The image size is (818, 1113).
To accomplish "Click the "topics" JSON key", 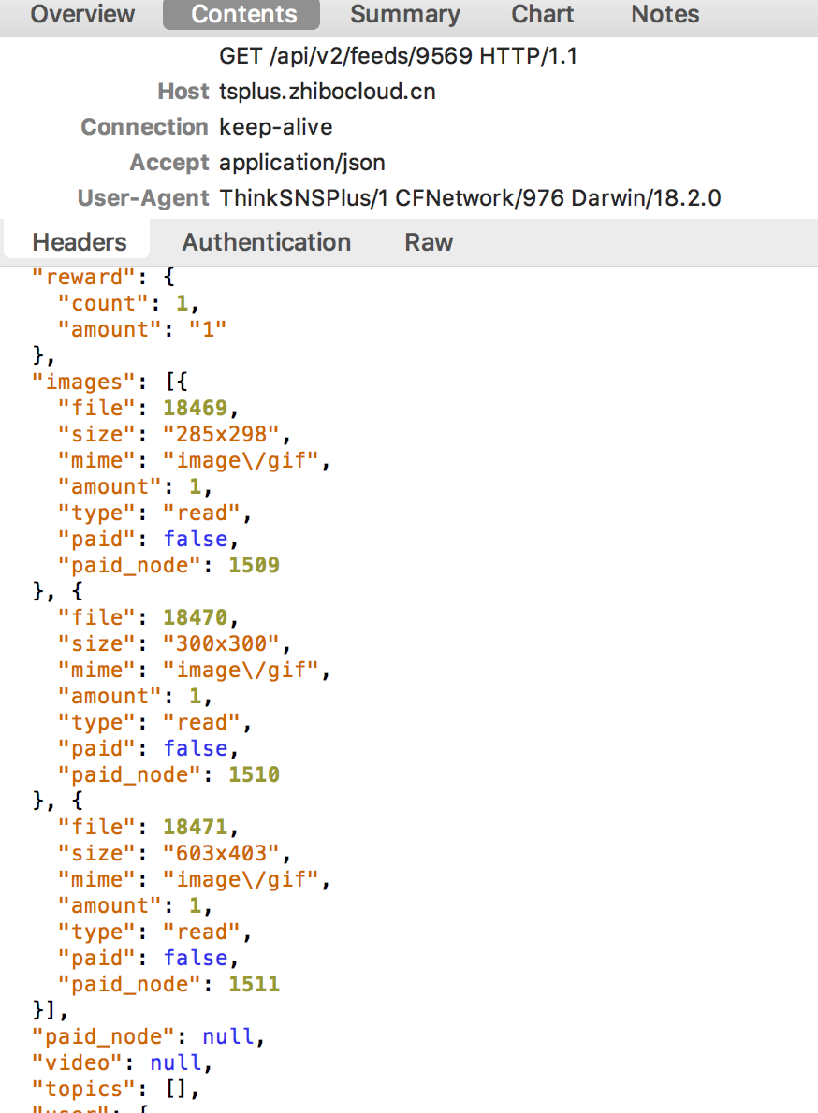I will [x=84, y=1089].
